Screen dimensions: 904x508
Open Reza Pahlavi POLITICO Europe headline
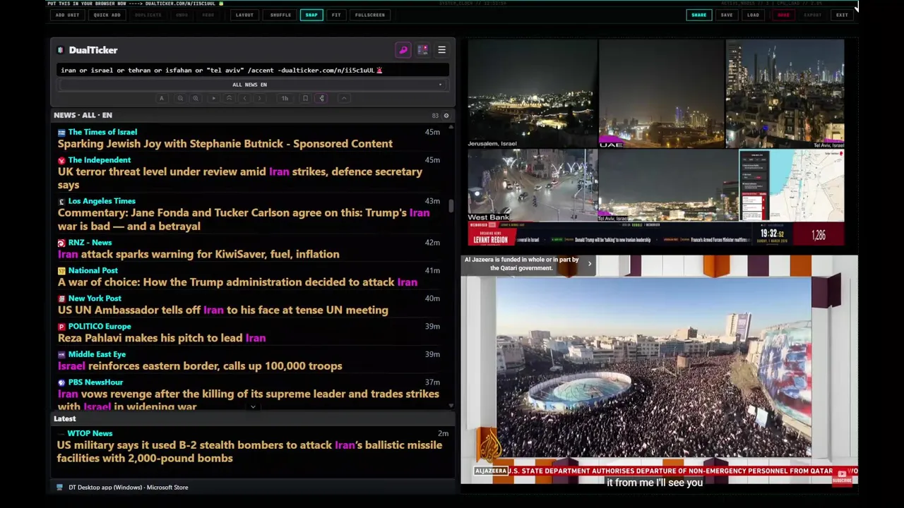[162, 338]
